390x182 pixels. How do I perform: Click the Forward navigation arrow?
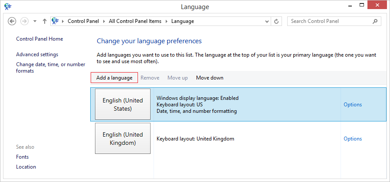coord(24,21)
